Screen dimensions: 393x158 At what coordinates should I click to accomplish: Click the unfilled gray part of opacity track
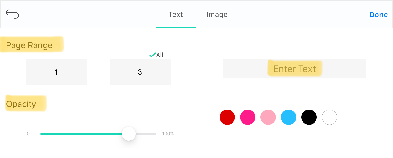click(x=146, y=134)
